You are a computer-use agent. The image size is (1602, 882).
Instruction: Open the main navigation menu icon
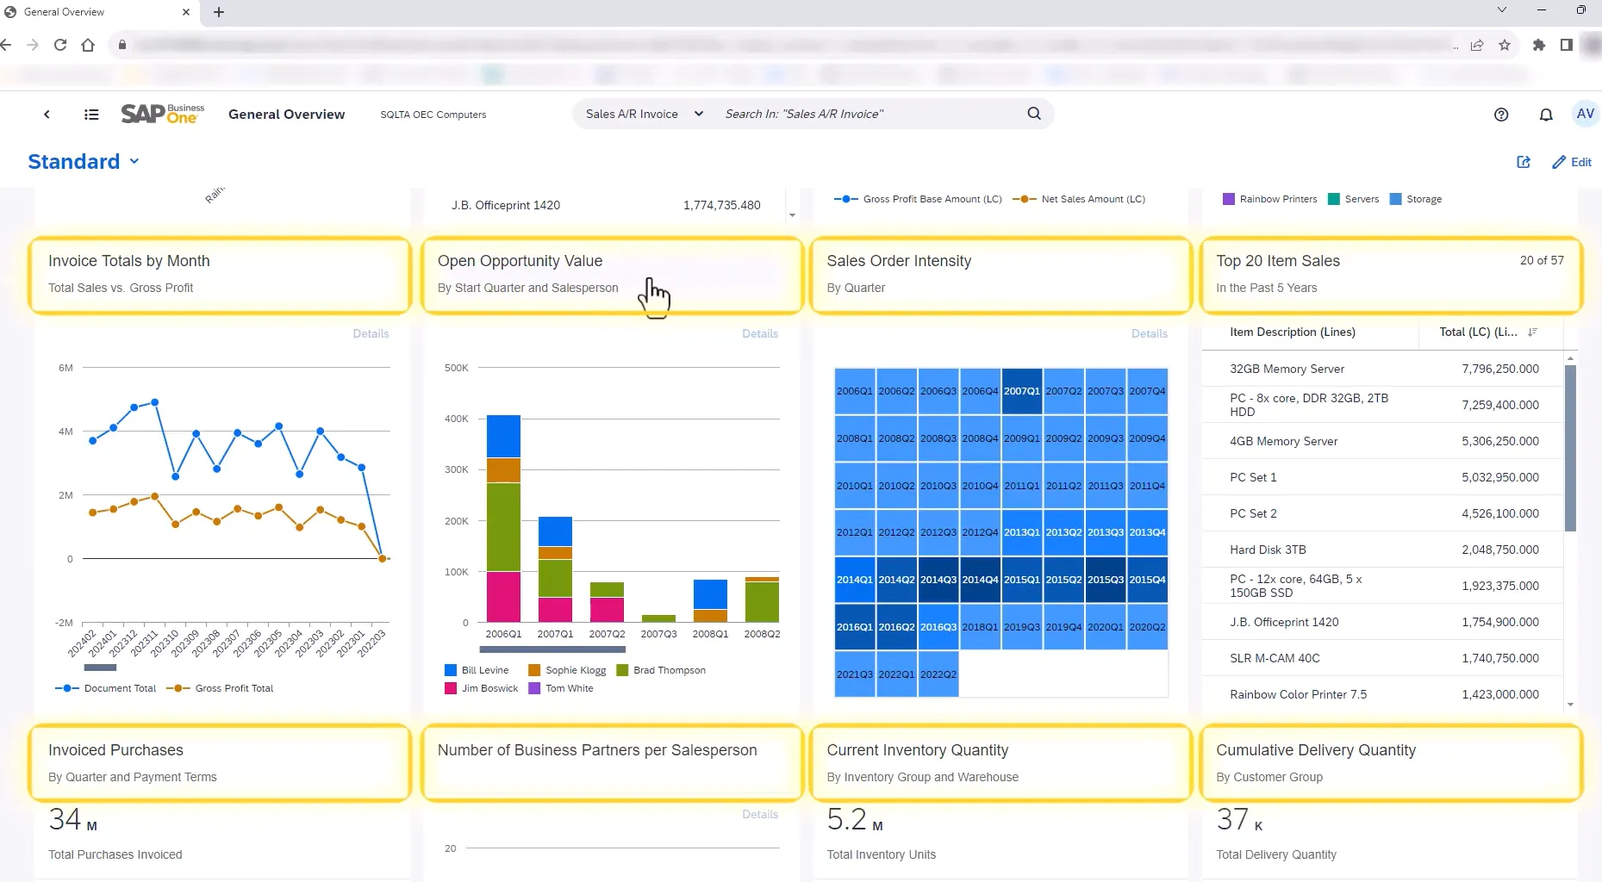pos(91,115)
